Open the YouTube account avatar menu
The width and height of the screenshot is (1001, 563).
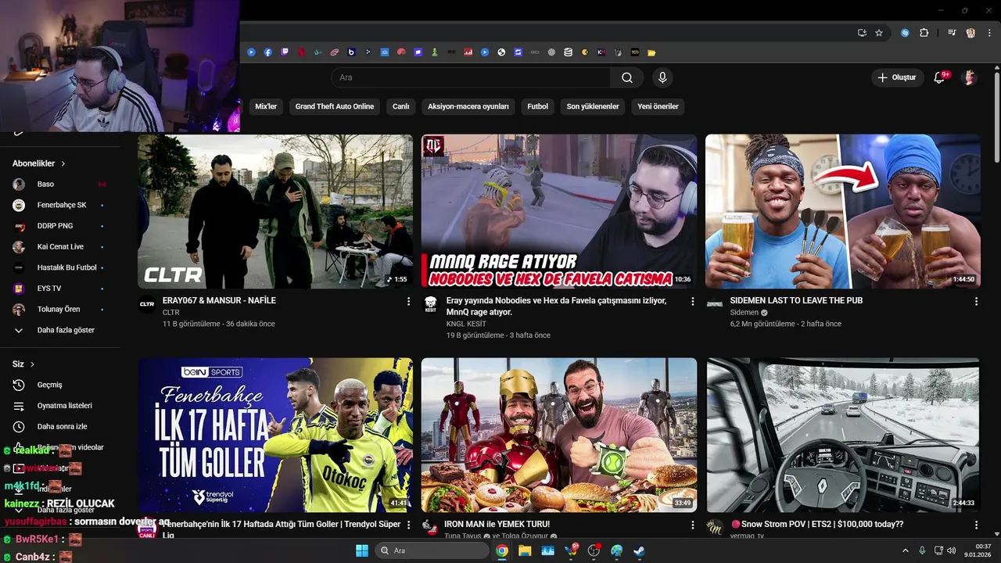[x=970, y=77]
